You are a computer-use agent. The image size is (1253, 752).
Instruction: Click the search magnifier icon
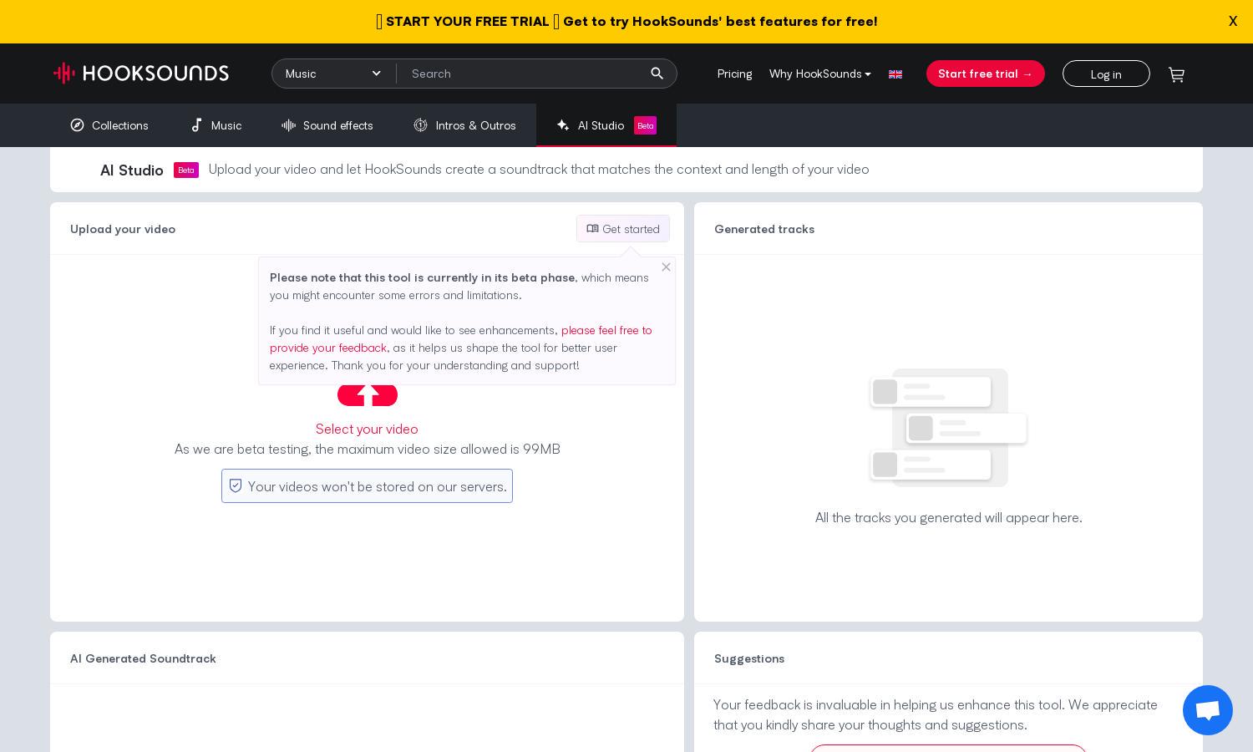[657, 74]
